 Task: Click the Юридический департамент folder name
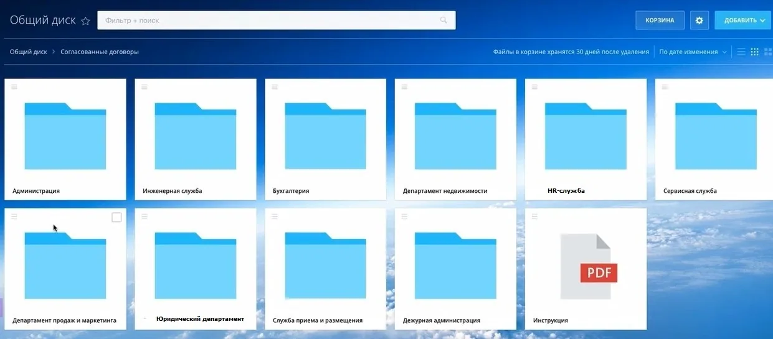click(x=200, y=319)
